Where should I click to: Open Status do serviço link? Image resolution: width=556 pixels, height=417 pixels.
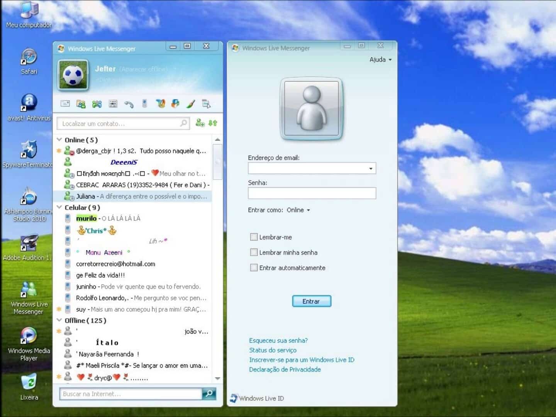(x=273, y=350)
